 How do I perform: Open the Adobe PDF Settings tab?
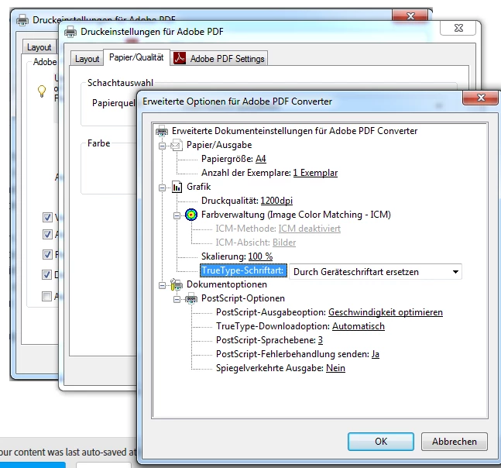(219, 59)
